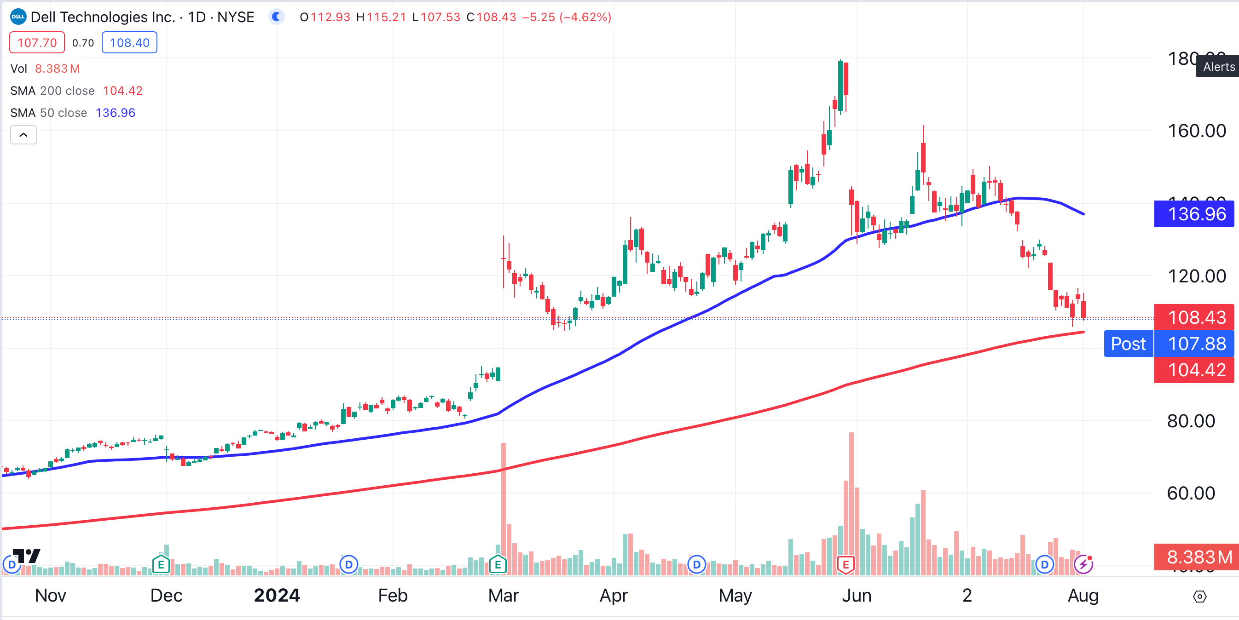The height and width of the screenshot is (620, 1239).
Task: Click the red 107.70 sell price button
Action: (x=37, y=43)
